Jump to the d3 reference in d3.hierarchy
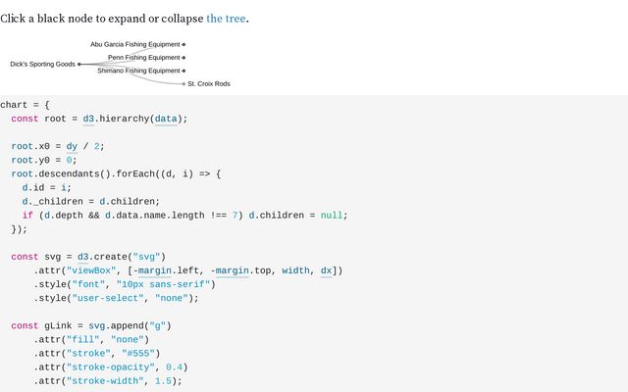Viewport: 628px width, 392px height. click(88, 119)
